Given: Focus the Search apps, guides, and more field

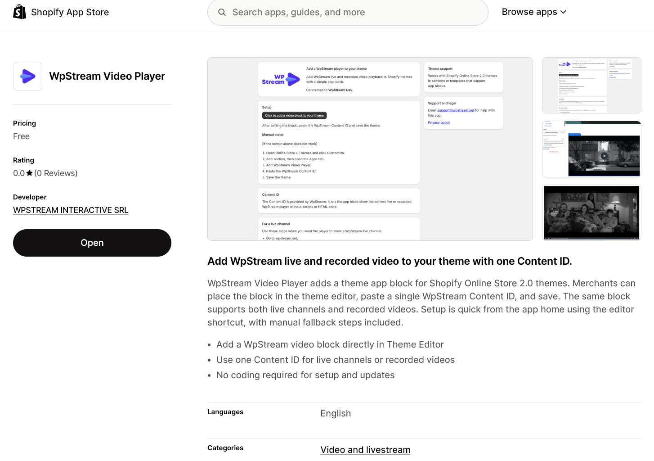Looking at the screenshot, I should click(348, 12).
